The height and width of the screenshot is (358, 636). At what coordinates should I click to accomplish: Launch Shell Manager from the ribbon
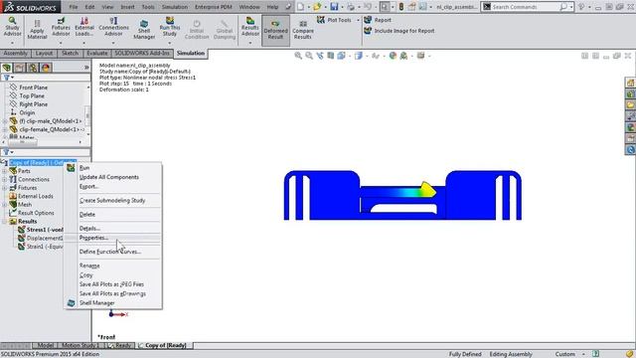144,29
